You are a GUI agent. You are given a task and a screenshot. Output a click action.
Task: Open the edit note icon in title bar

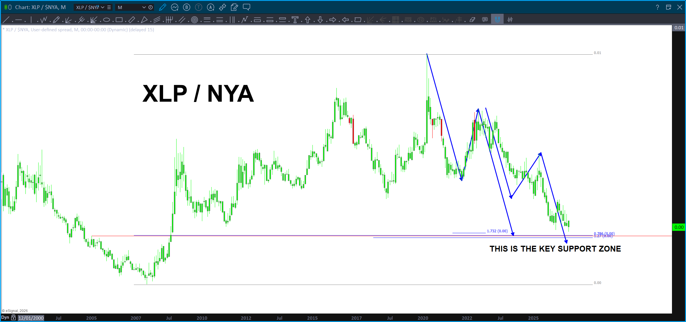[234, 7]
